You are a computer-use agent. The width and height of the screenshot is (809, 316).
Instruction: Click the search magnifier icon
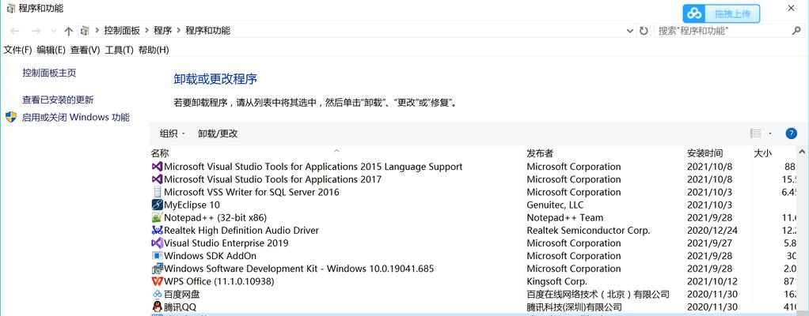tap(796, 31)
